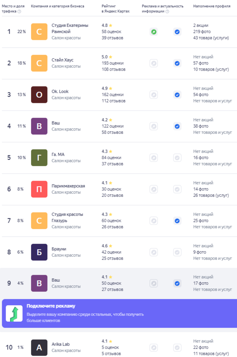This screenshot has width=237, height=357.
Task: Click dark brown О avatar of Ok. Look
Action: coord(39,95)
